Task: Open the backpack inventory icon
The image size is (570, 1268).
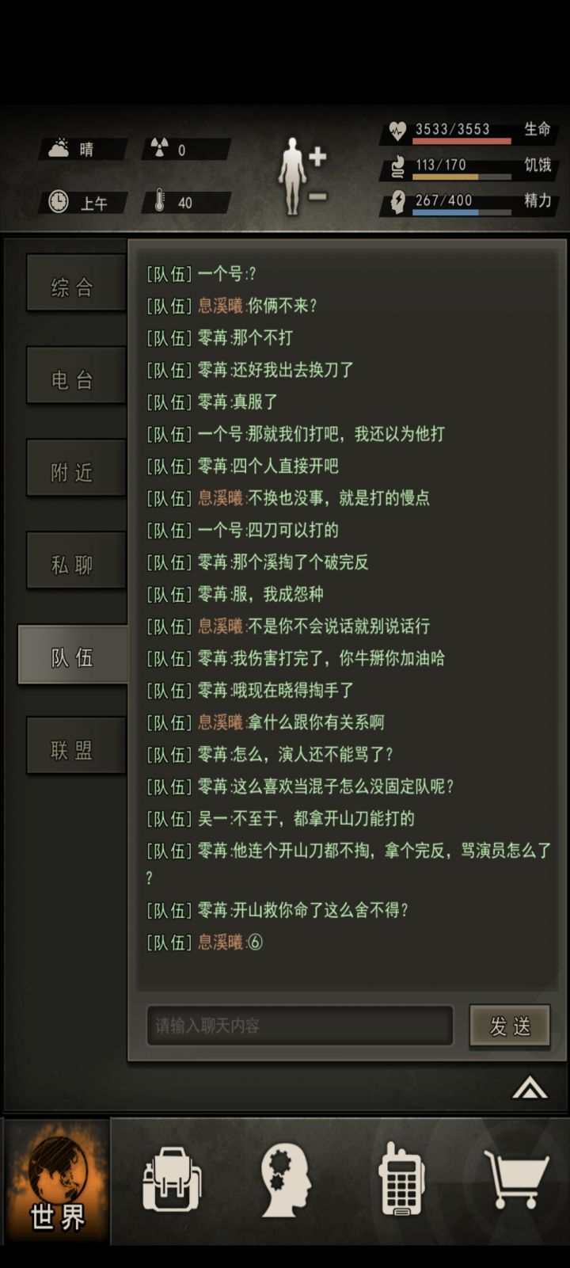Action: tap(172, 1179)
